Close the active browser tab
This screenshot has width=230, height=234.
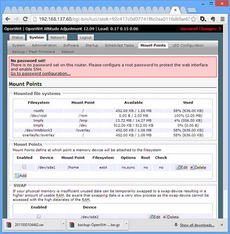coord(175,10)
